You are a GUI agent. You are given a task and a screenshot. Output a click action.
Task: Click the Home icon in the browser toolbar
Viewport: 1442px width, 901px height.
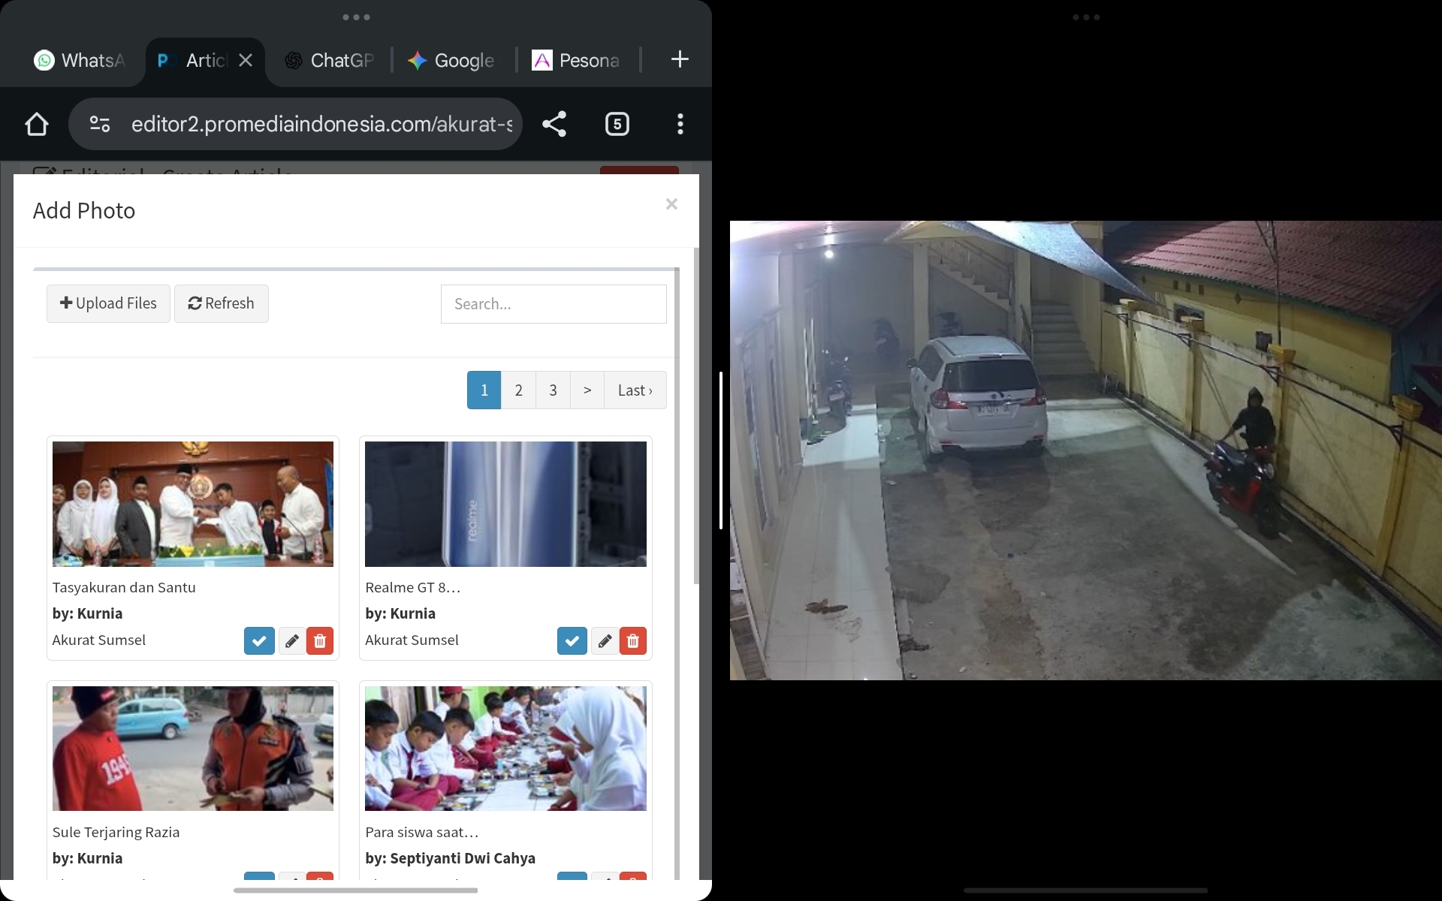(x=37, y=124)
